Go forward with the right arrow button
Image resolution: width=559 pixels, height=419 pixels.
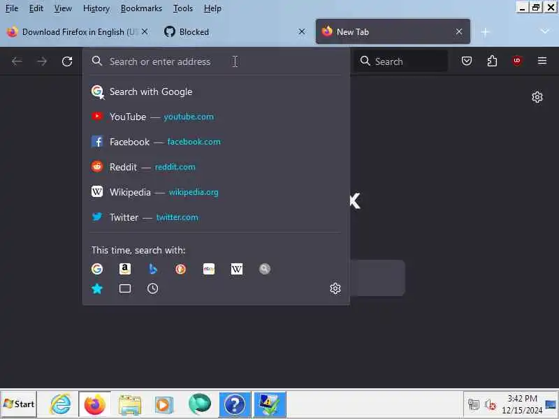(x=42, y=61)
